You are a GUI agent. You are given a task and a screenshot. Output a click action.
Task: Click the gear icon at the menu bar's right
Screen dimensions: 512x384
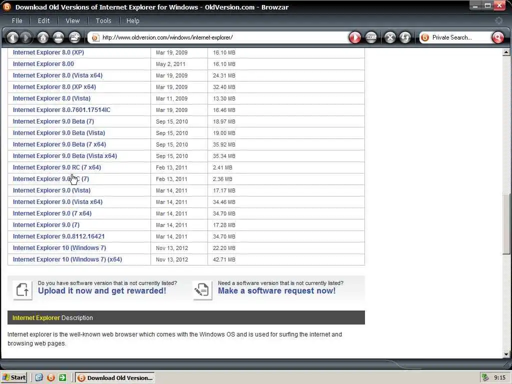pyautogui.click(x=498, y=20)
